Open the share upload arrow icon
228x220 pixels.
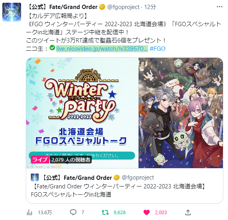188,212
